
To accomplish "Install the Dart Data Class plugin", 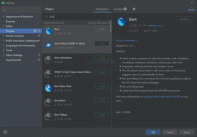I will tap(102, 86).
